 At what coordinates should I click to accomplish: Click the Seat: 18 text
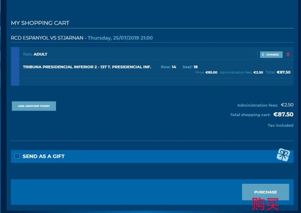click(190, 67)
